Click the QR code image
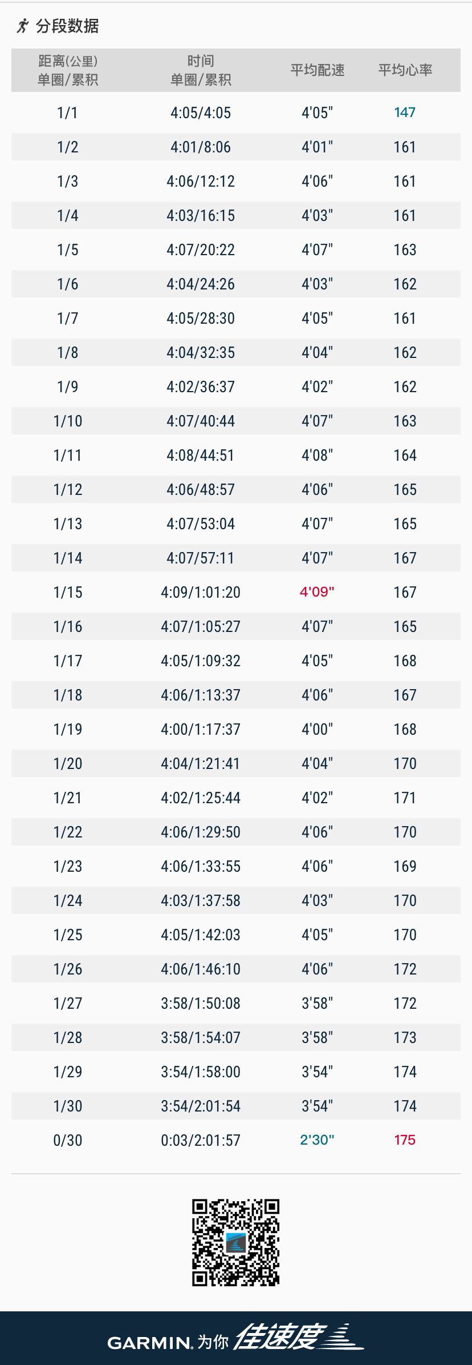 tap(236, 1242)
